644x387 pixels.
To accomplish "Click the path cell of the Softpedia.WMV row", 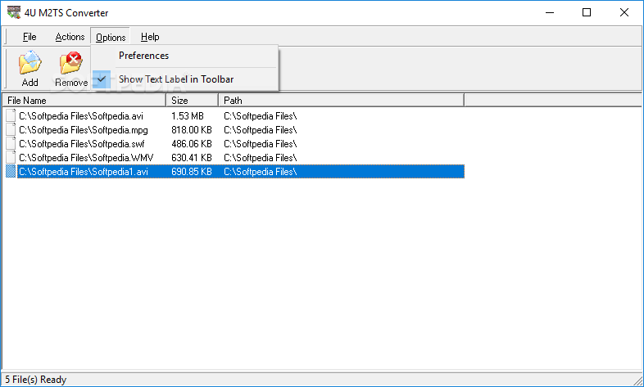I will pos(261,158).
